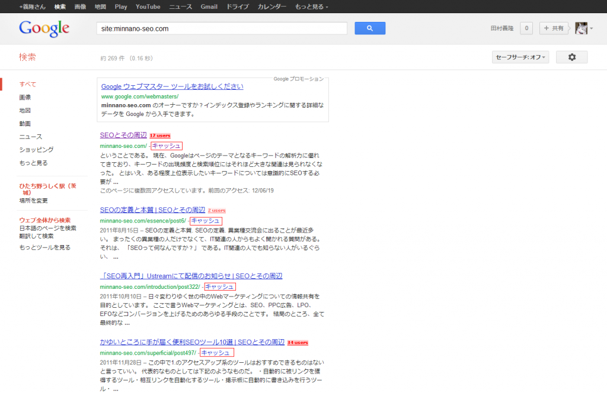
Task: Select 日本語のページを検索 option
Action: (x=48, y=228)
